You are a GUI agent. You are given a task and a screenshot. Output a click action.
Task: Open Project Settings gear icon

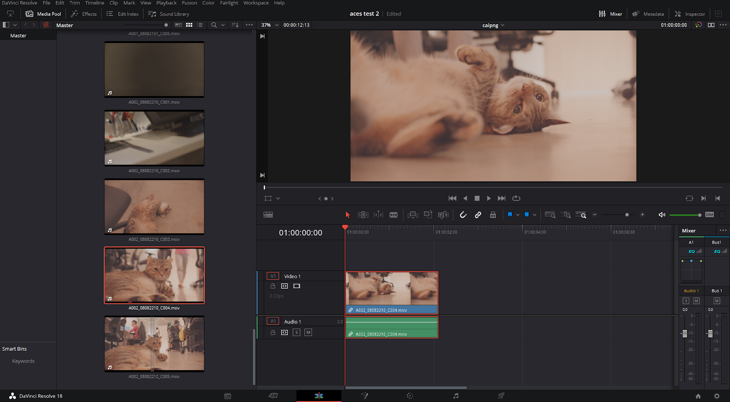pyautogui.click(x=717, y=396)
